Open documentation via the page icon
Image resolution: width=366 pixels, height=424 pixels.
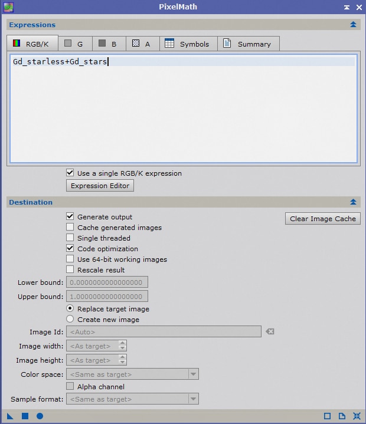[x=342, y=416]
